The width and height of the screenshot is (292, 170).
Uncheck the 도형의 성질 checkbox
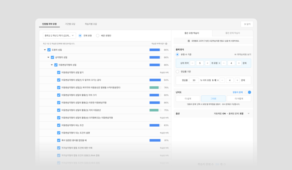tap(49, 50)
